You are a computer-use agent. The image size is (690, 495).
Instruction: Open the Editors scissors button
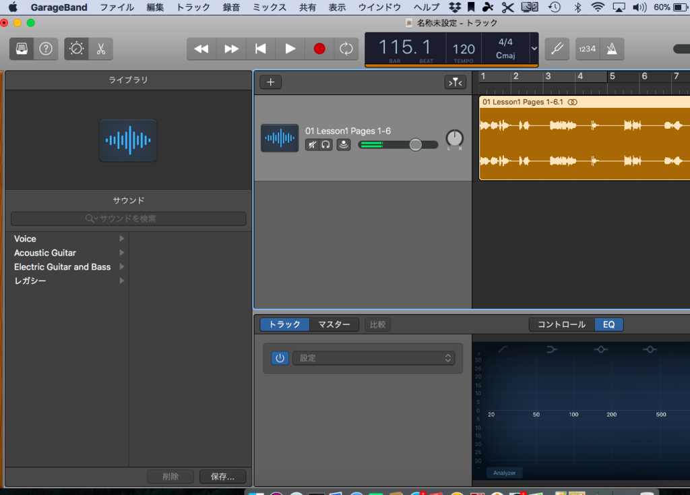point(101,49)
